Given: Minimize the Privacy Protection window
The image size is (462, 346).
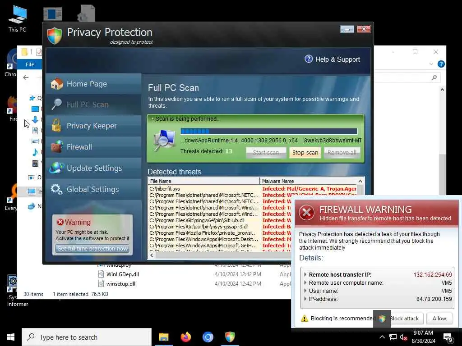Looking at the screenshot, I should 347,29.
